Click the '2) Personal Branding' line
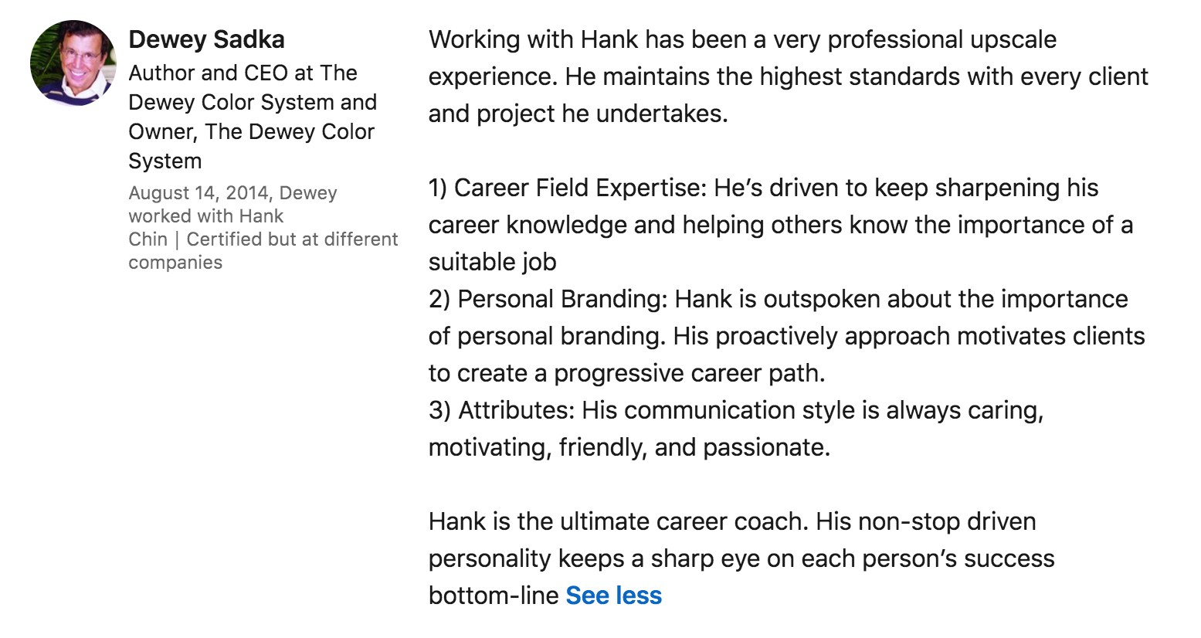1201x638 pixels. click(779, 299)
